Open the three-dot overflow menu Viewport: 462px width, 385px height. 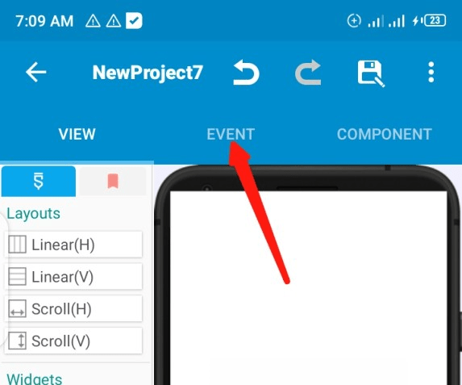point(431,72)
